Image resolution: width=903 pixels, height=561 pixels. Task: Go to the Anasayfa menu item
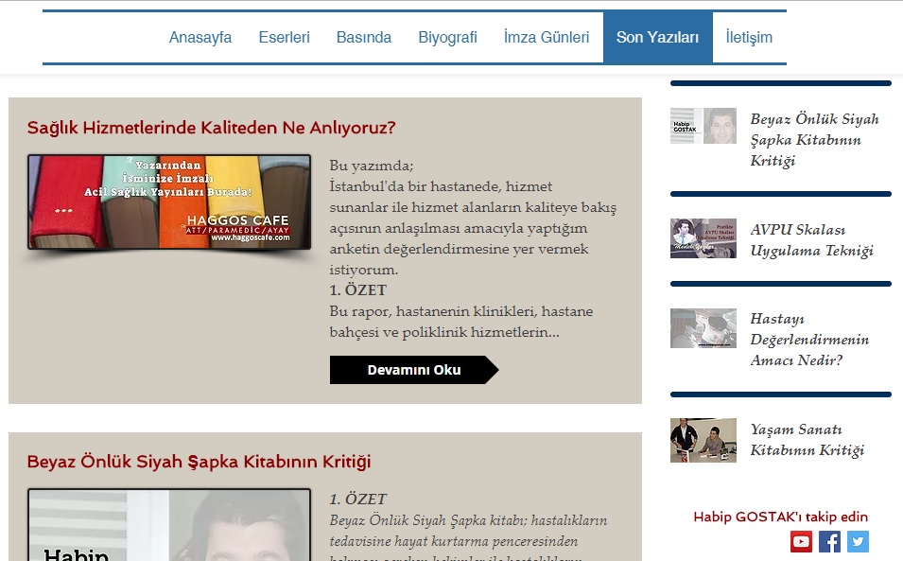coord(200,38)
